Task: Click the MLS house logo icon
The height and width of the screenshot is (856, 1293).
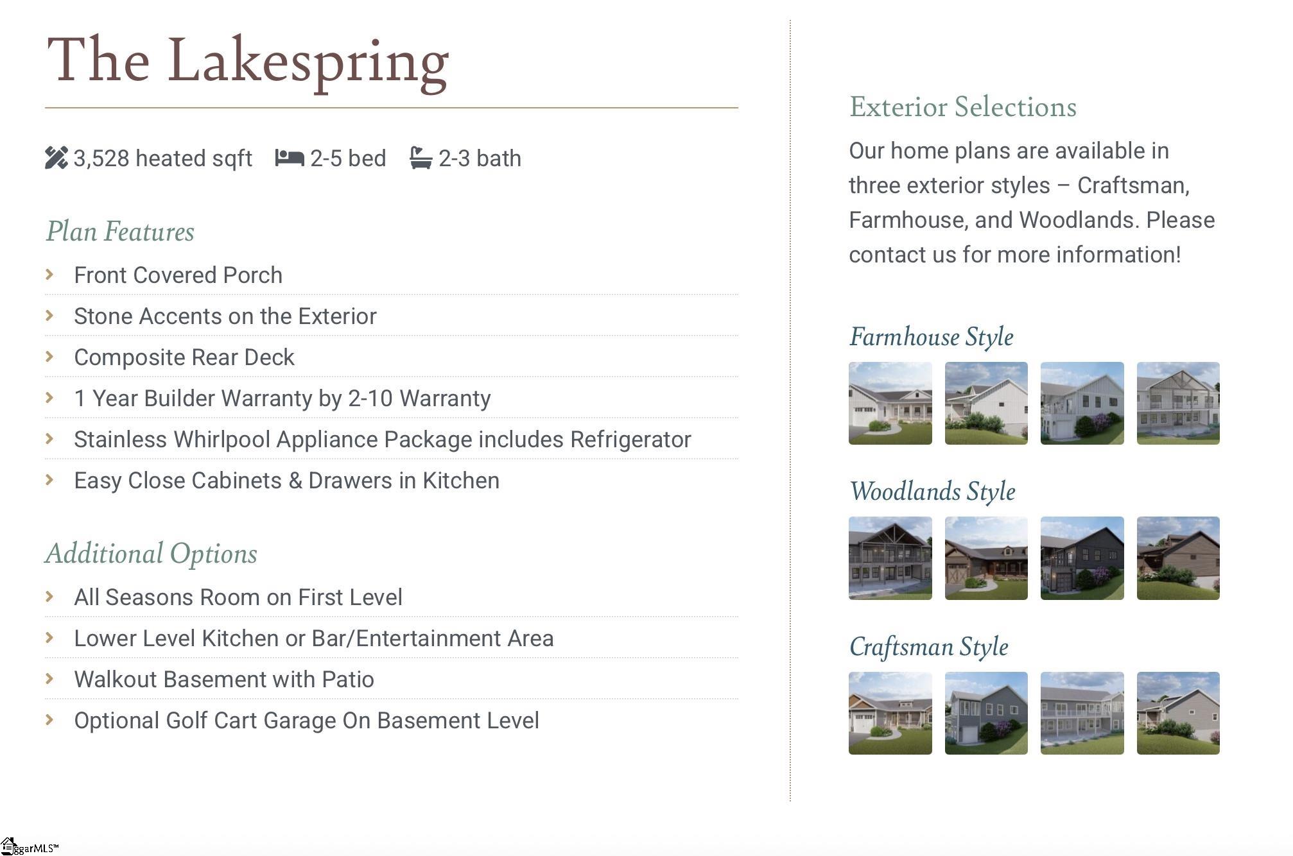Action: click(8, 845)
